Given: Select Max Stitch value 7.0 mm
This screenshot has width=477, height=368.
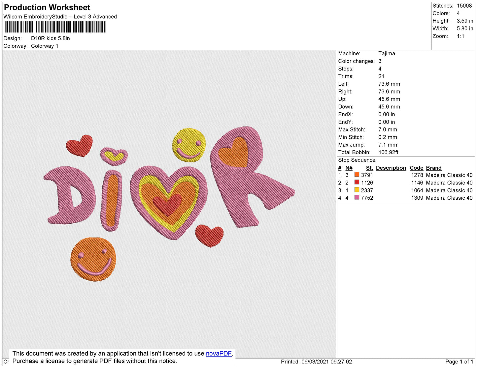Looking at the screenshot, I should pyautogui.click(x=388, y=130).
